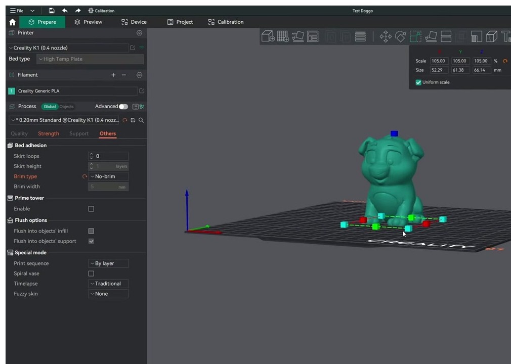Image resolution: width=511 pixels, height=364 pixels.
Task: Edit the Creality K1 printer preset
Action: (133, 48)
